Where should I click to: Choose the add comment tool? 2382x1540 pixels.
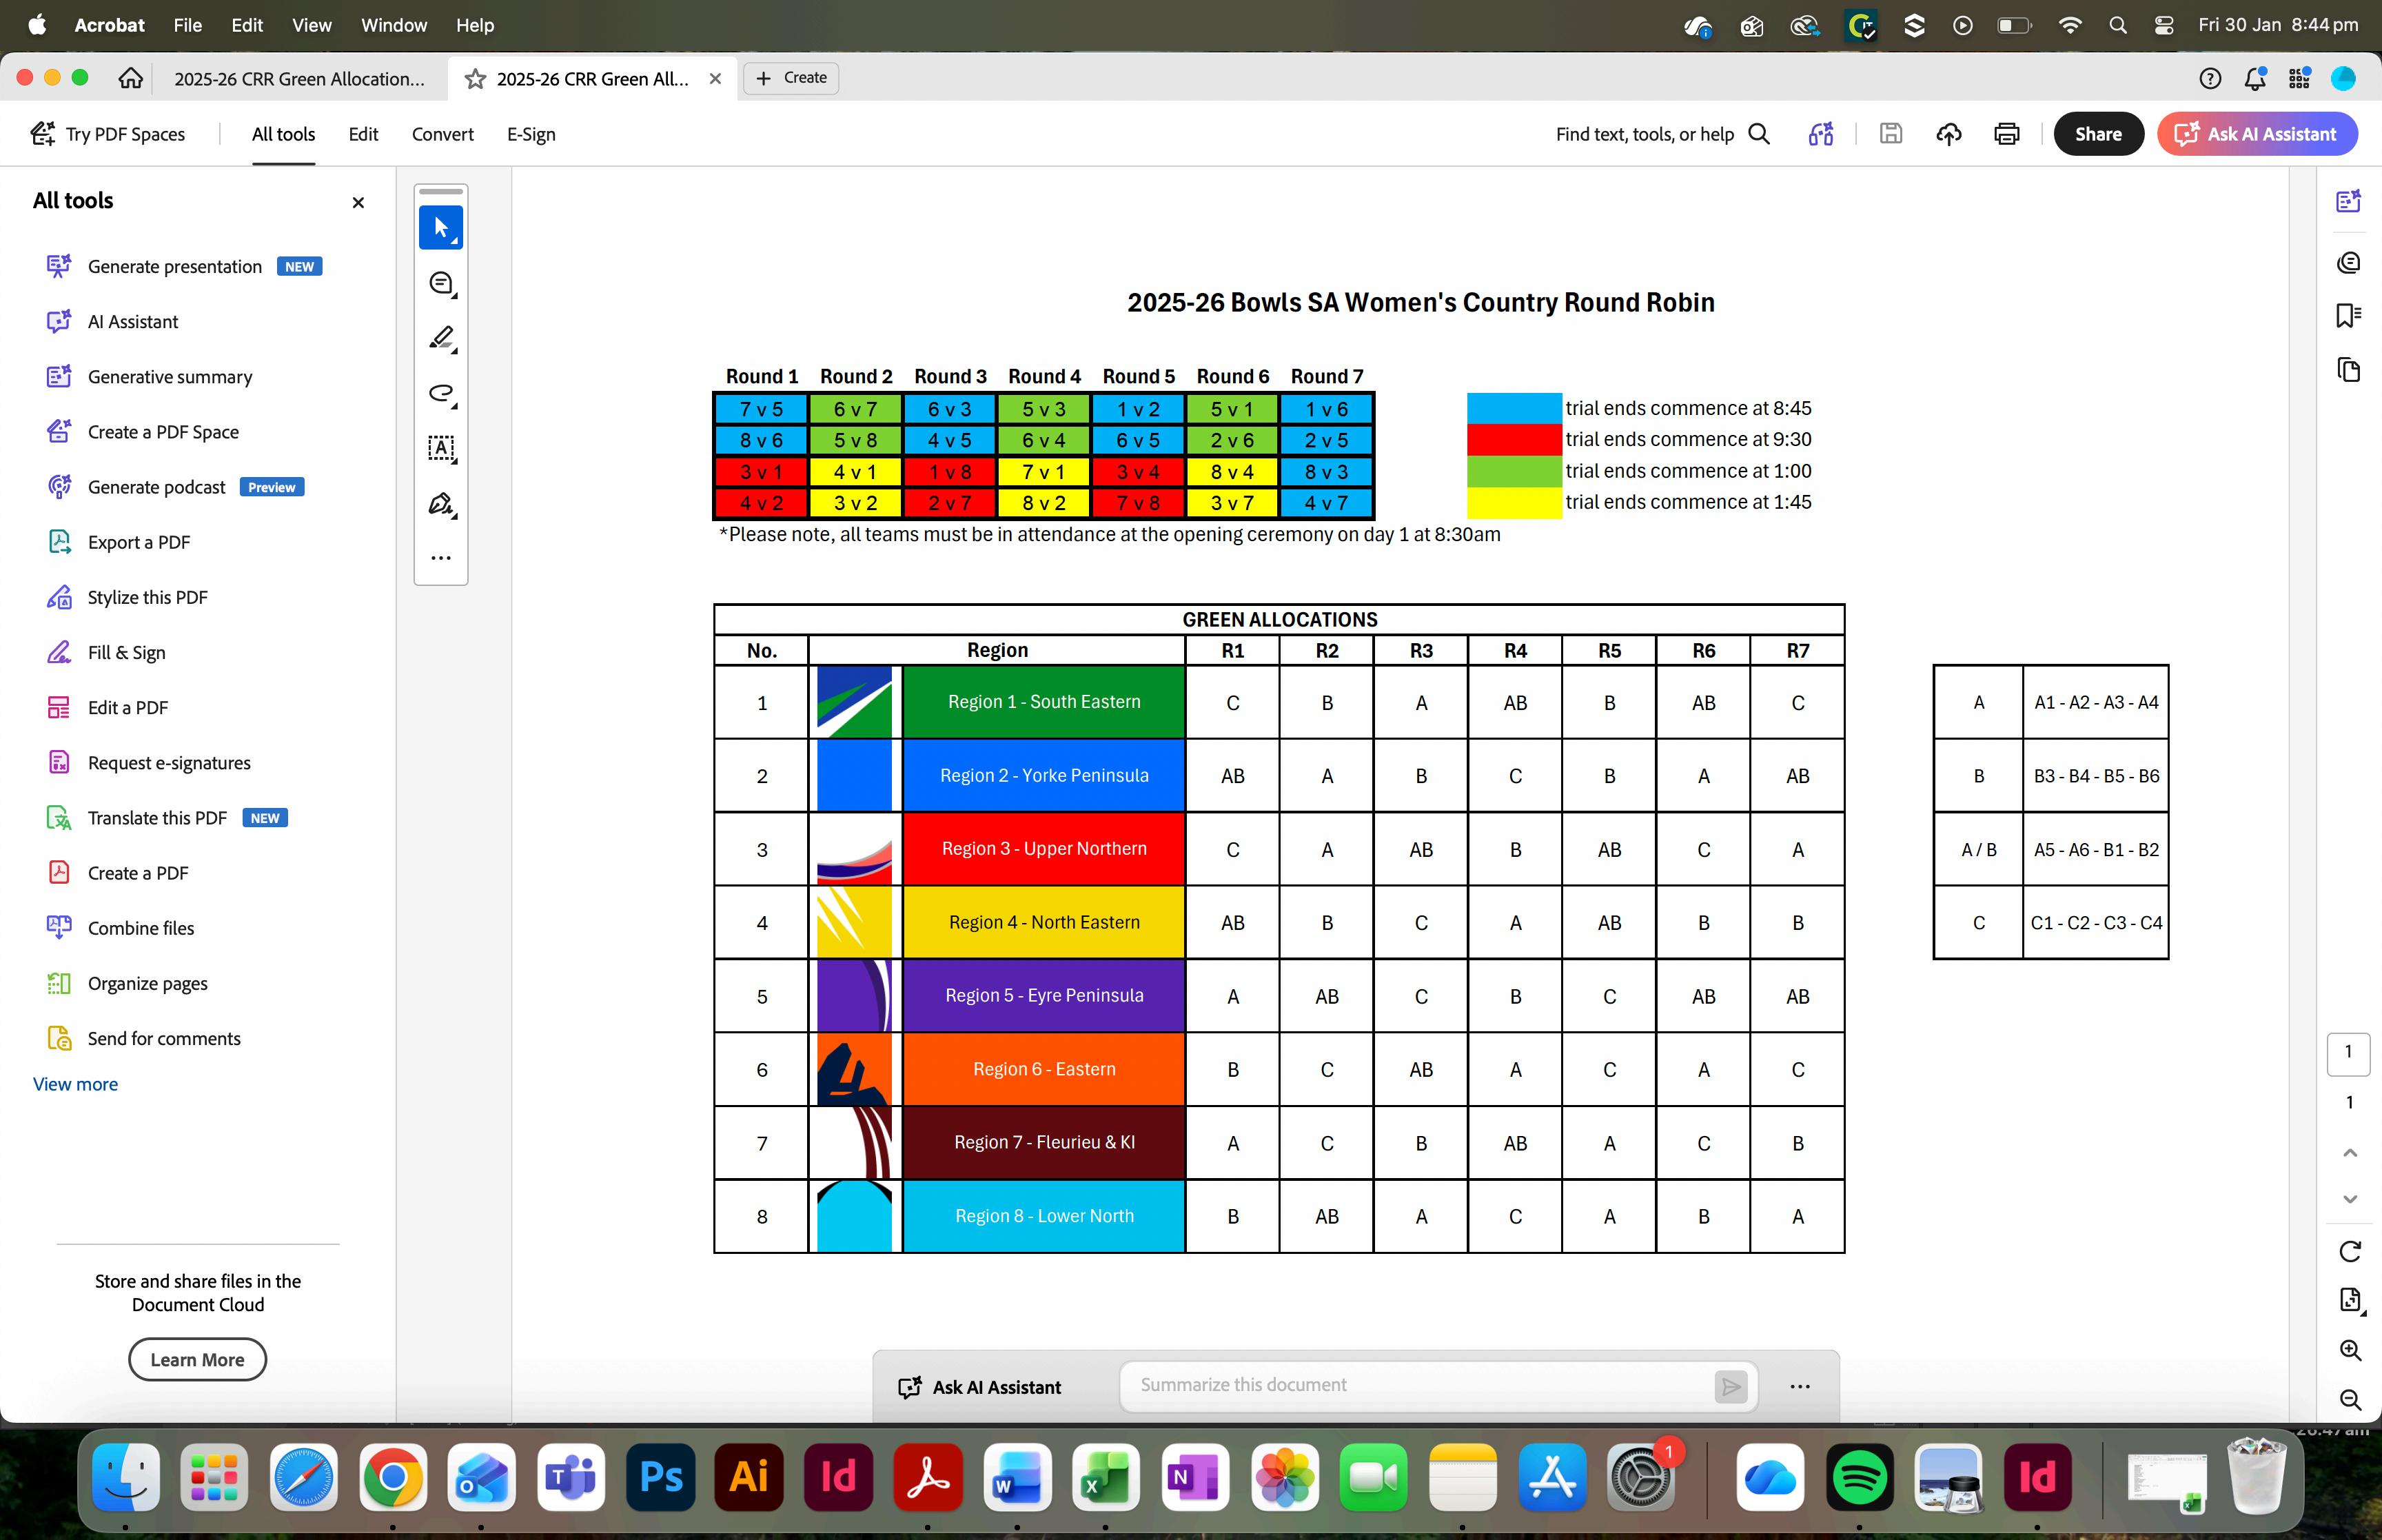point(441,283)
